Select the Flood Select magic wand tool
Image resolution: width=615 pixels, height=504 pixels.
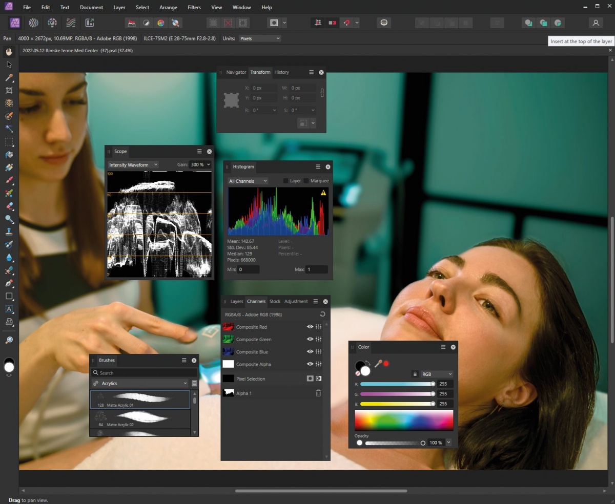[x=9, y=129]
